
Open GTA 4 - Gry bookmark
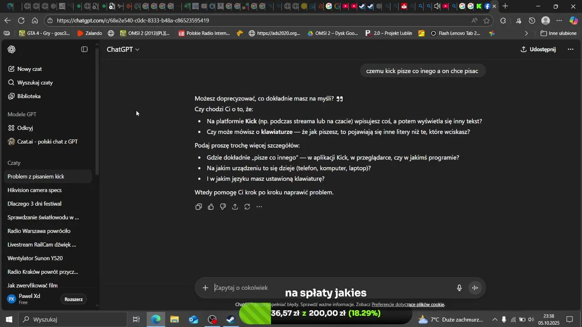(x=45, y=33)
